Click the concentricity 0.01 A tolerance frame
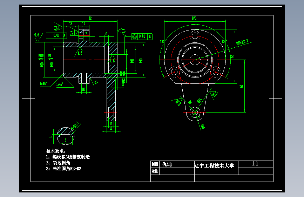304x197 pixels. [142, 36]
